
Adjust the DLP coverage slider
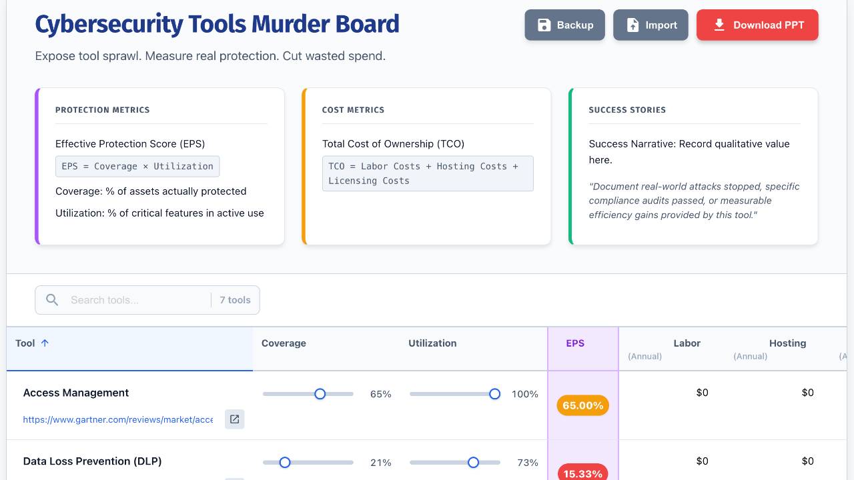click(x=308, y=463)
